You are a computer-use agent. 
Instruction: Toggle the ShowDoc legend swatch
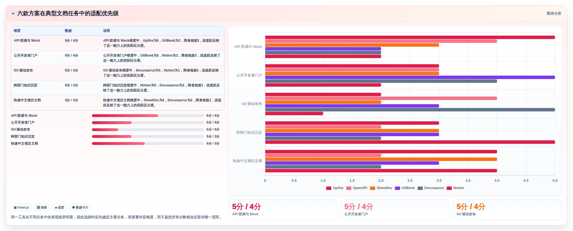click(373, 188)
